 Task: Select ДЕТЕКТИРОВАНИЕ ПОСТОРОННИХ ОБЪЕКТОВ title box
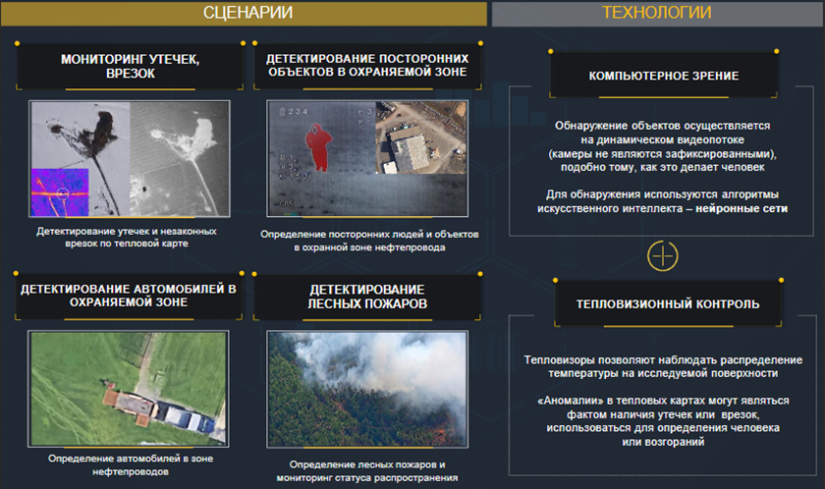pos(365,65)
